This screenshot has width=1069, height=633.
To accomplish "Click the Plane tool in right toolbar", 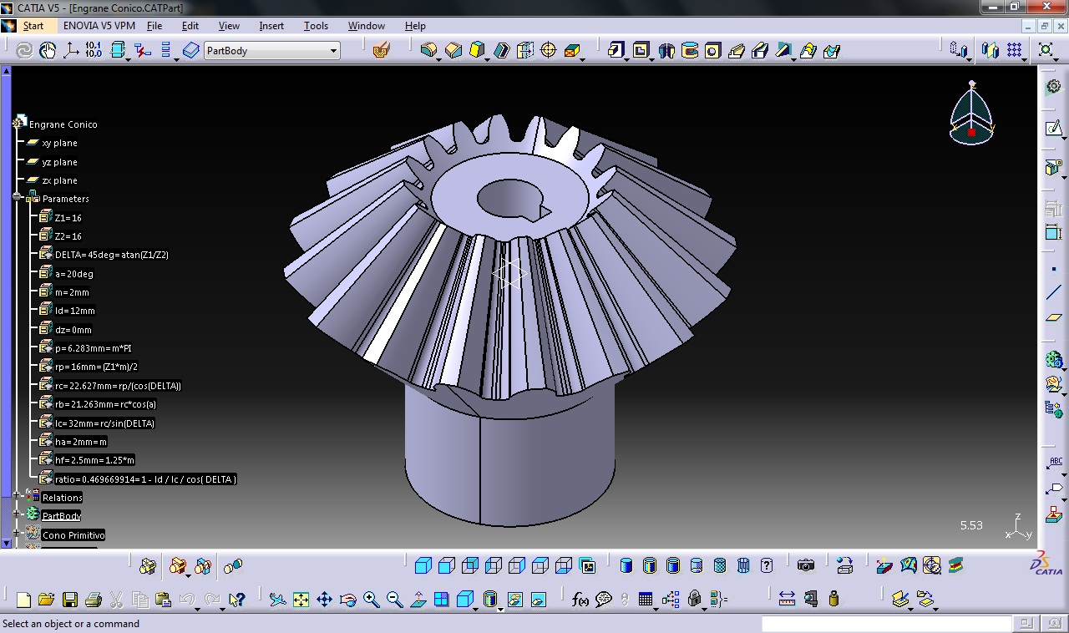I will (1053, 317).
